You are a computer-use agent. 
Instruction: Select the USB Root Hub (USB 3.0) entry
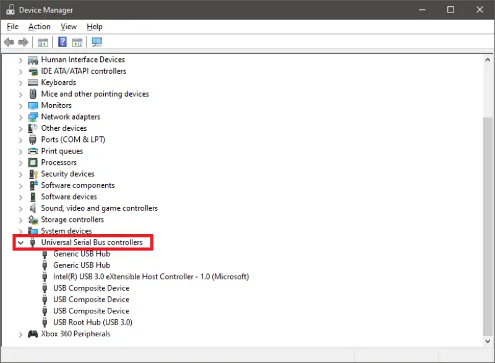click(92, 322)
